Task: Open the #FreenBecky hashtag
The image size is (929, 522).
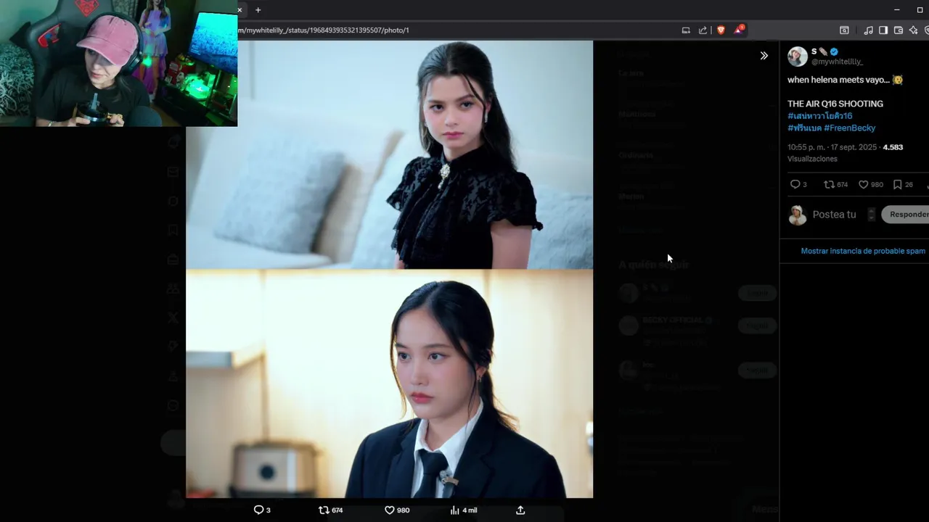Action: 850,128
